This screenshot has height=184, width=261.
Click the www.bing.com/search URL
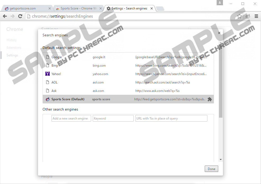pyautogui.click(x=171, y=66)
